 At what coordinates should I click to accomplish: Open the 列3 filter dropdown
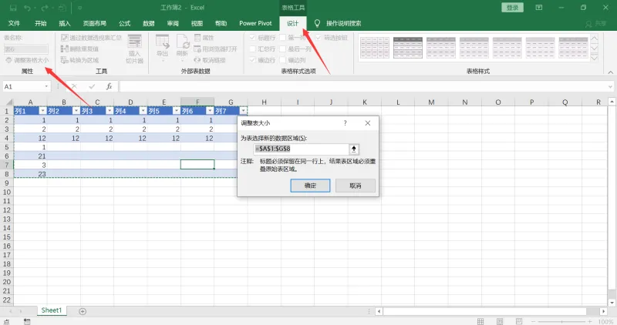(110, 111)
